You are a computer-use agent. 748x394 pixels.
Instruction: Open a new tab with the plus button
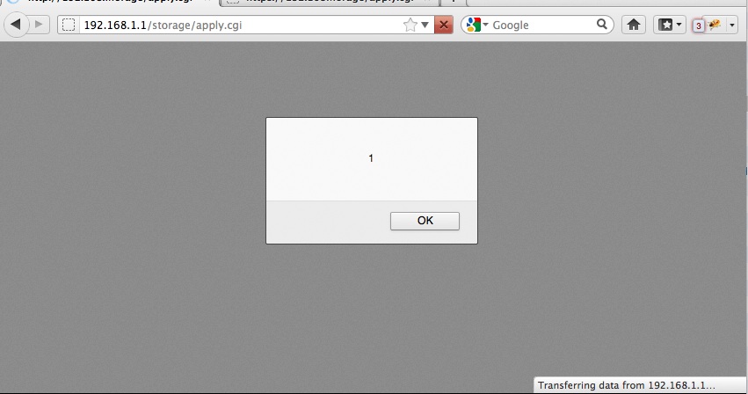click(454, 2)
